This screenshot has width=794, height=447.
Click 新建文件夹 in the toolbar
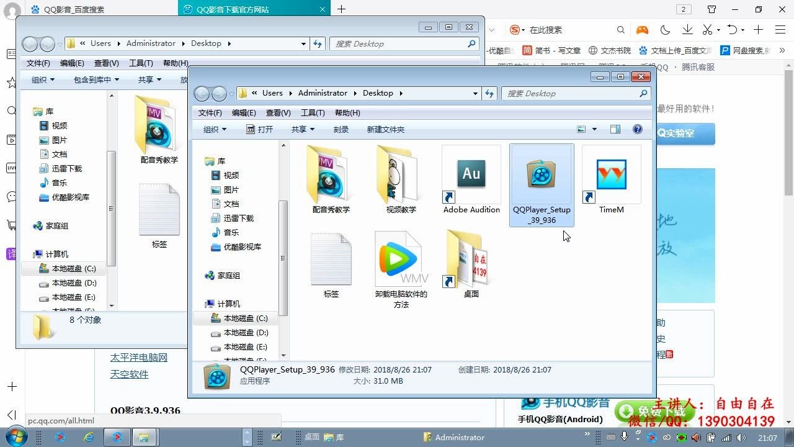(385, 129)
